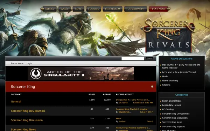This screenshot has width=210, height=131.
Task: Open the Ashes of the Singularity II banner
Action: 81,73
